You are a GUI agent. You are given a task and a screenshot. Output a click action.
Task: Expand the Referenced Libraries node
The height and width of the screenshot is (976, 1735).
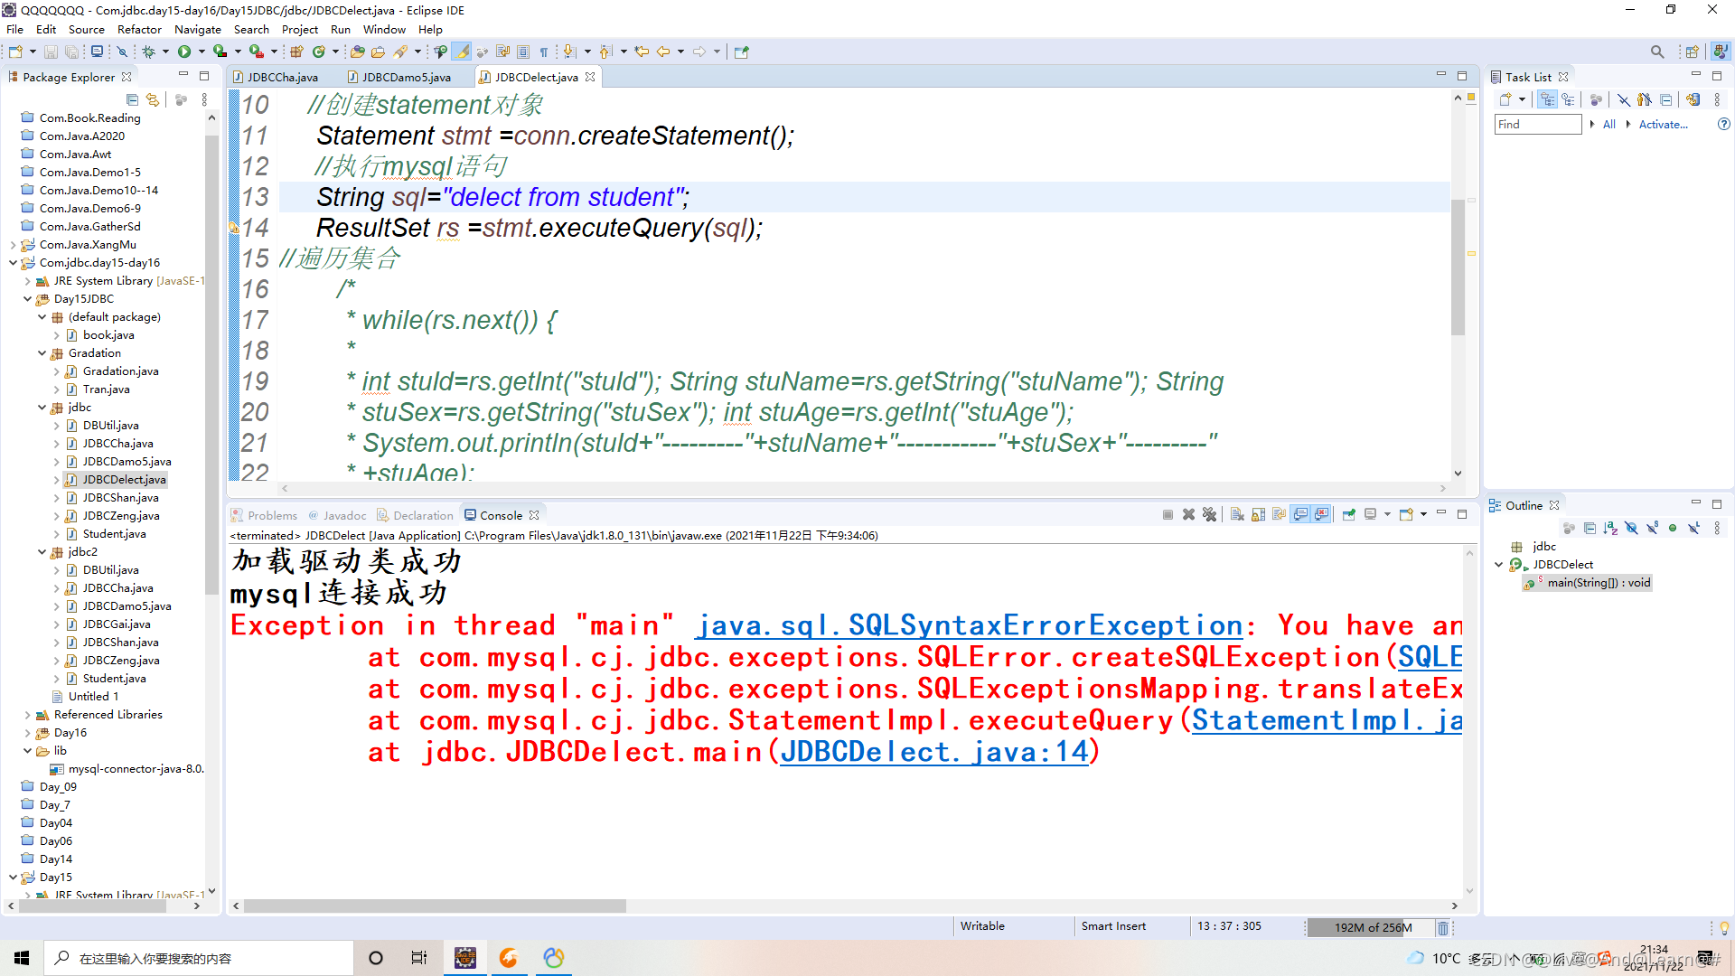[27, 715]
